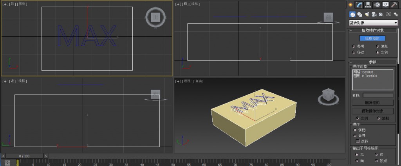Step time slider back with left arrow
This screenshot has height=166, width=401.
pos(3,156)
